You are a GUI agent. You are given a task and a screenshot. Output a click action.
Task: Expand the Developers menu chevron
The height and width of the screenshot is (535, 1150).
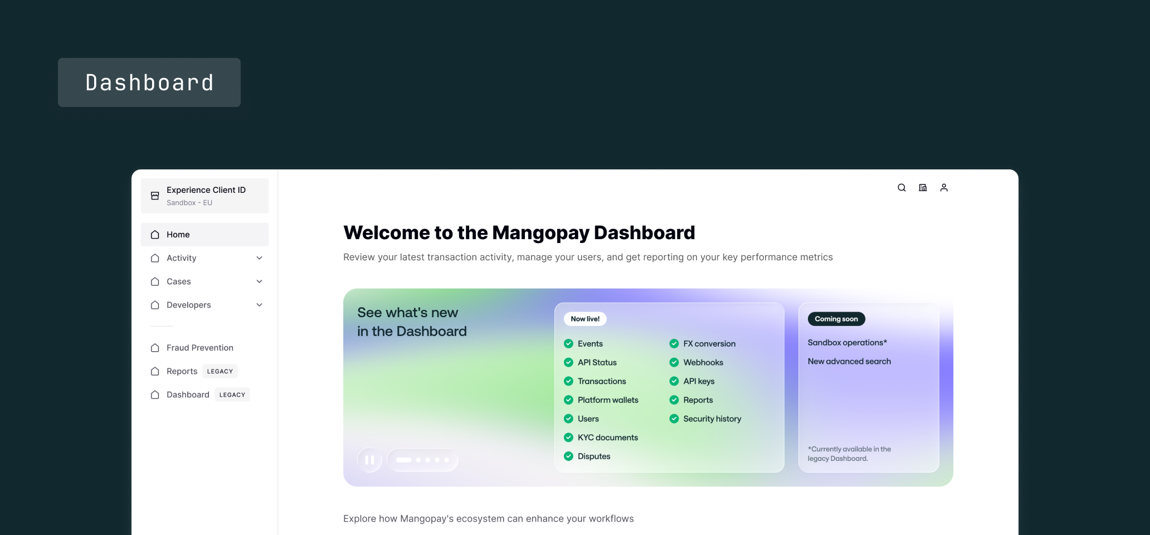click(259, 305)
